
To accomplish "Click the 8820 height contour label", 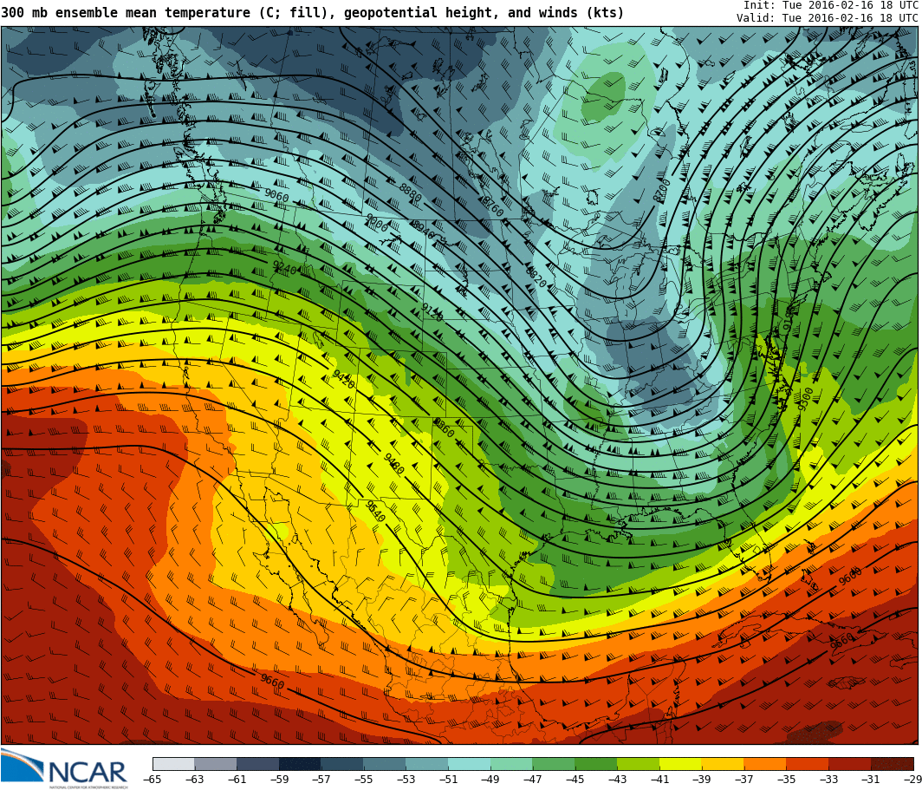I will (x=536, y=277).
